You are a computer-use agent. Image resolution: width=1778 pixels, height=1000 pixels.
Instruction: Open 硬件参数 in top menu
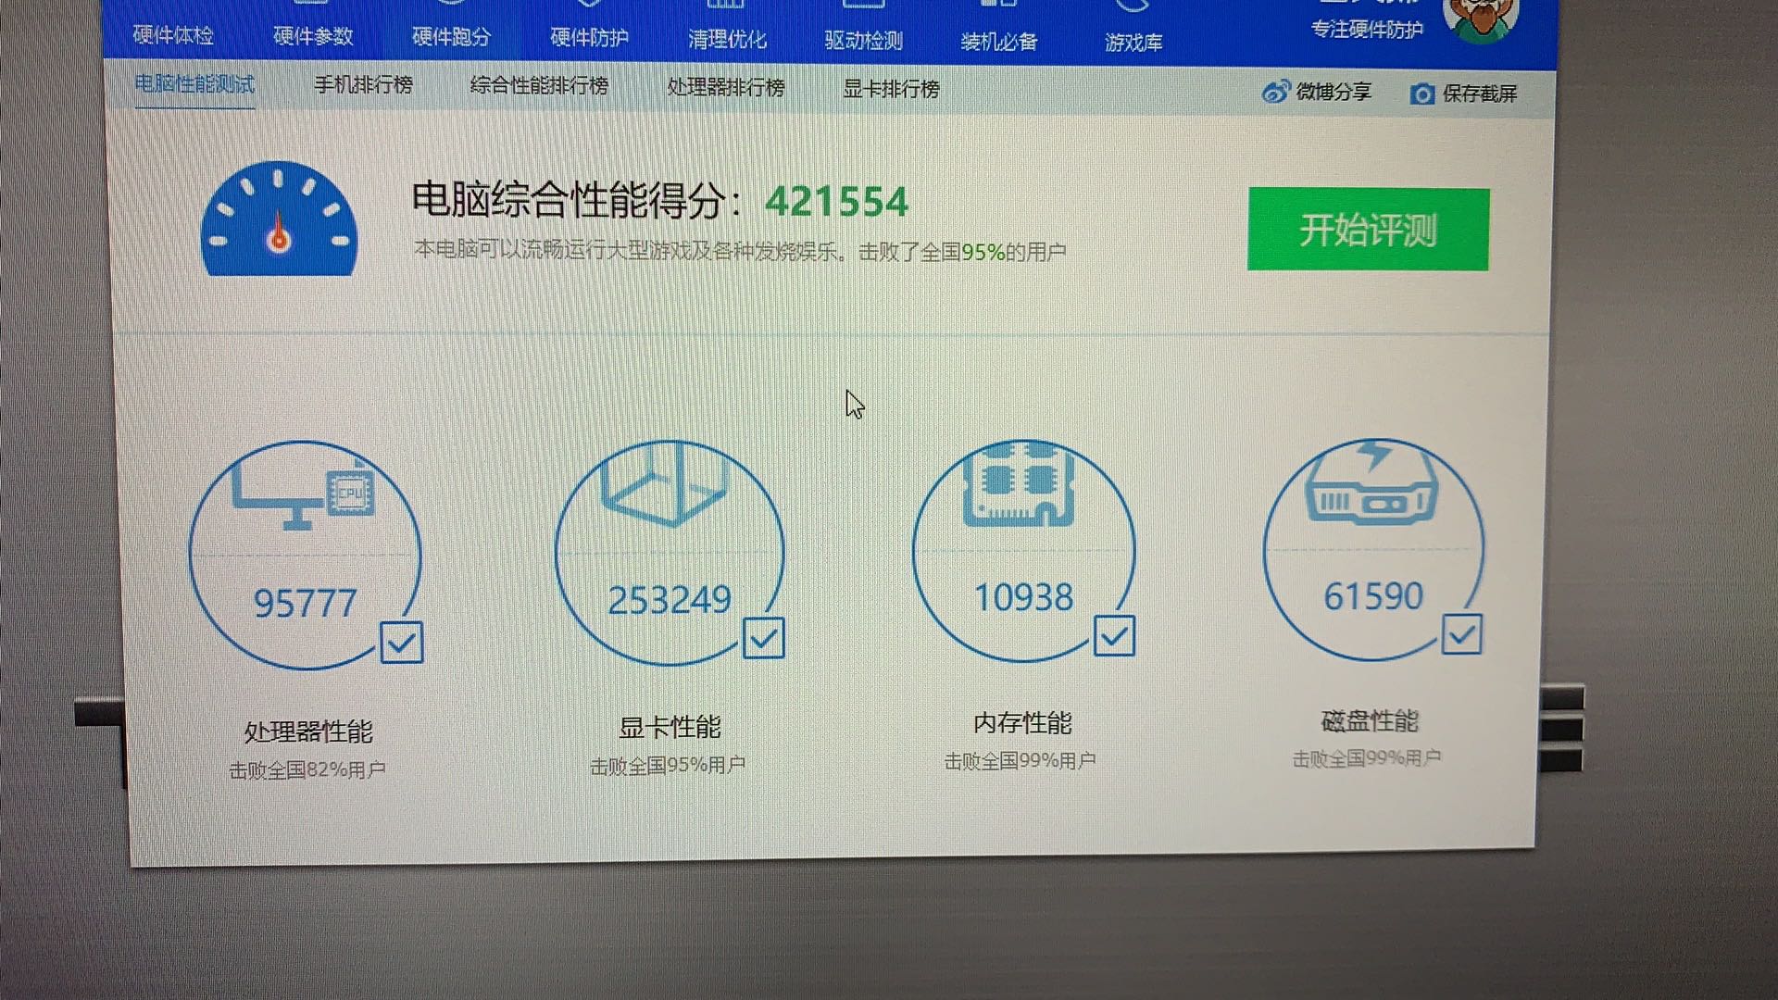pyautogui.click(x=313, y=36)
